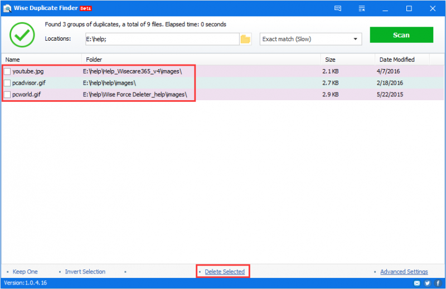Click the 2.7 KB size value
Screen dimensions: 446x289
(x=330, y=83)
